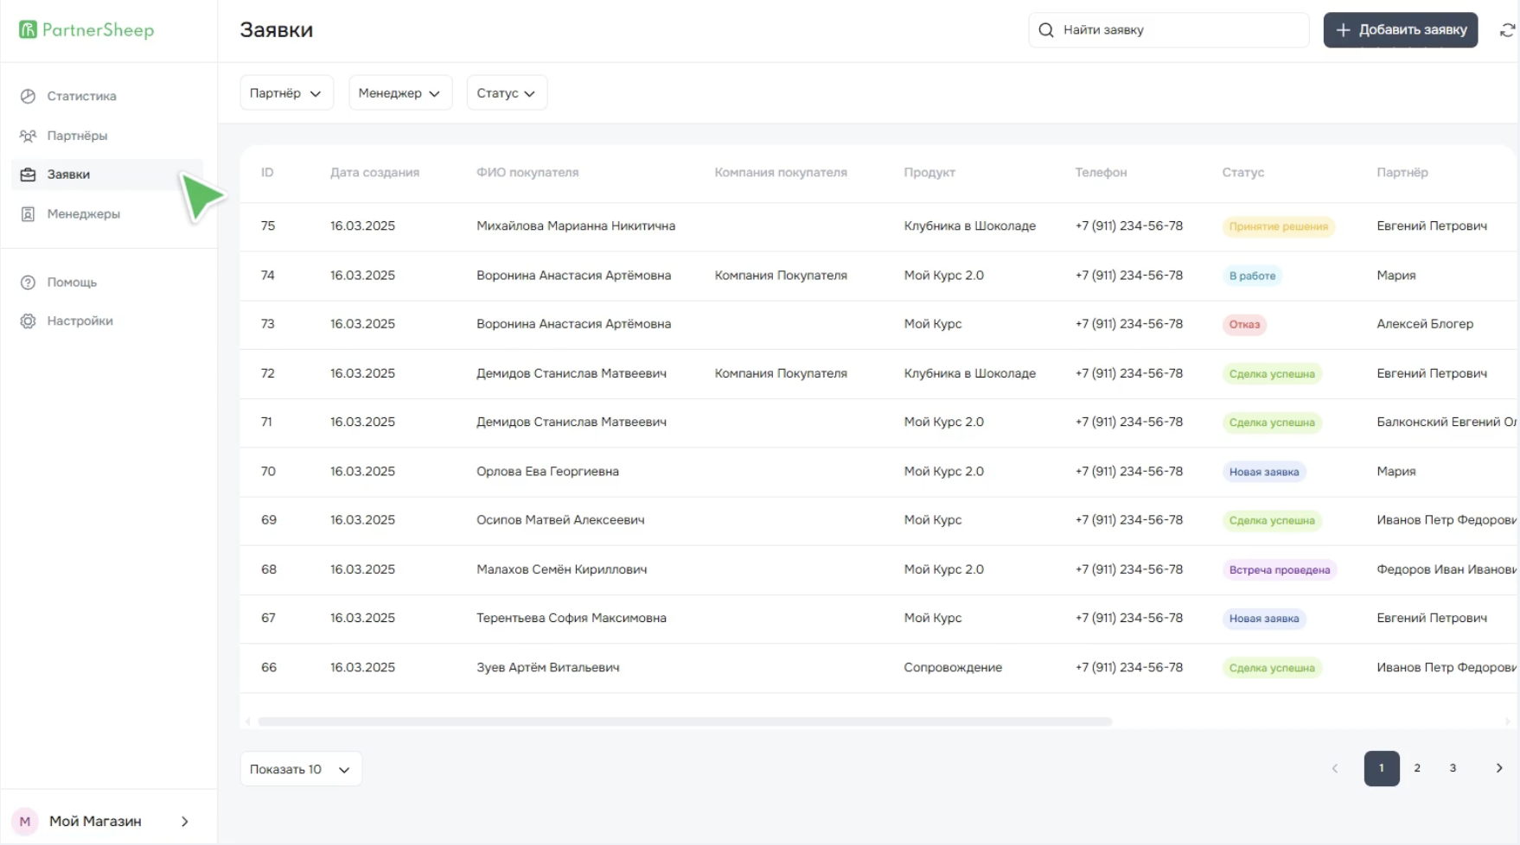The image size is (1520, 845).
Task: Go to next page with right arrow
Action: (1499, 768)
